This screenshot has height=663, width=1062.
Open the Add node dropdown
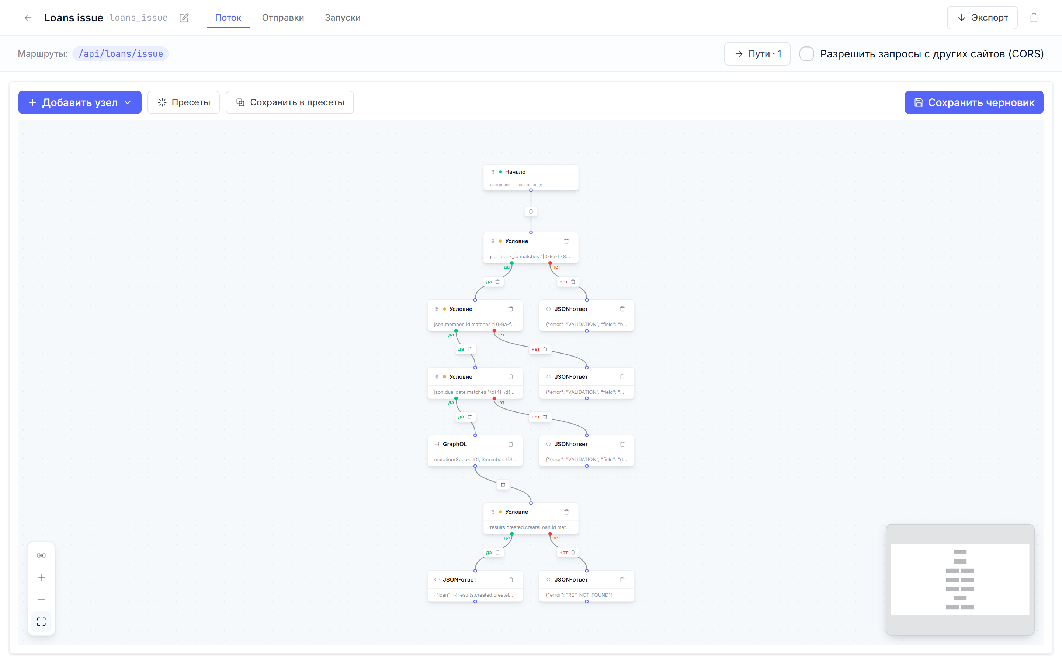coord(80,102)
